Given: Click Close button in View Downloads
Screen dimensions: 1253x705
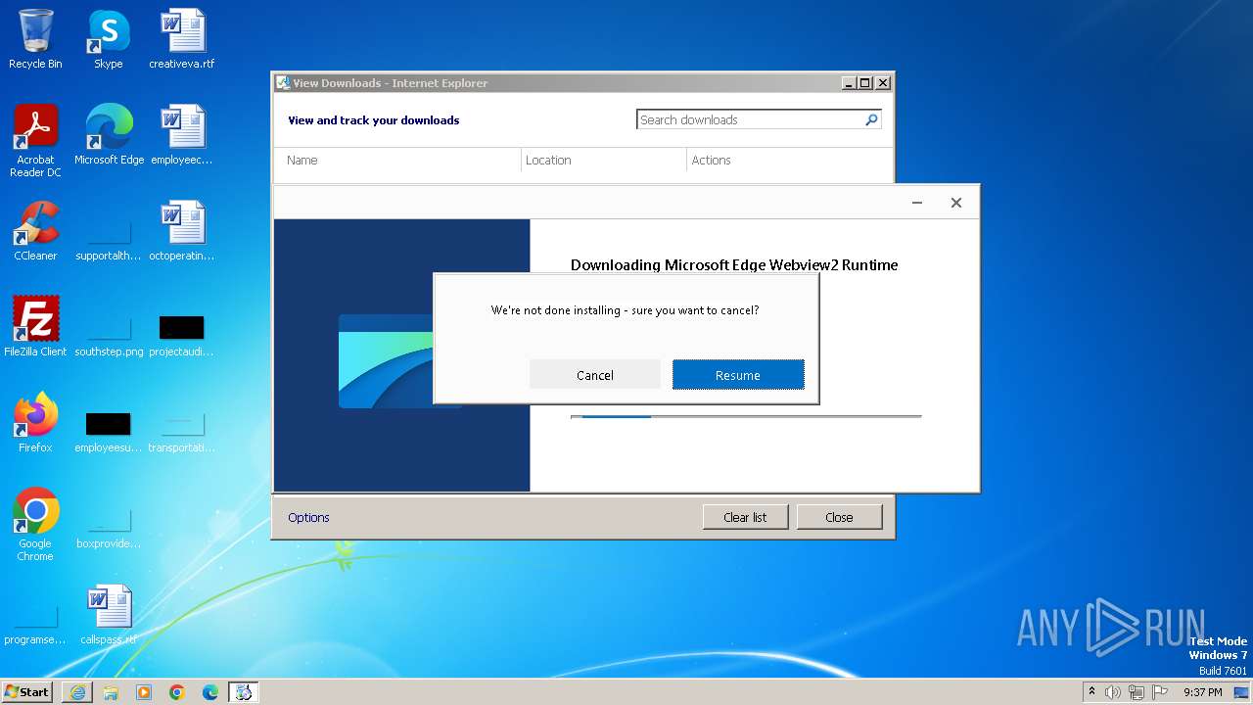Looking at the screenshot, I should pyautogui.click(x=839, y=517).
